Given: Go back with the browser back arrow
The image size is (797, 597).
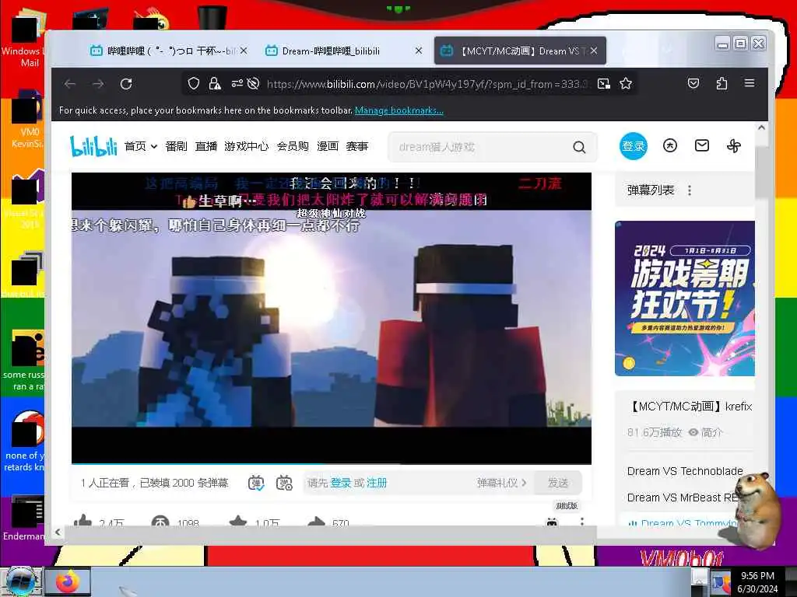Looking at the screenshot, I should [x=70, y=84].
